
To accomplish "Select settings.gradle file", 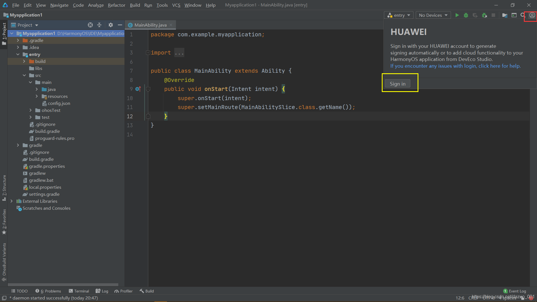I will (44, 194).
